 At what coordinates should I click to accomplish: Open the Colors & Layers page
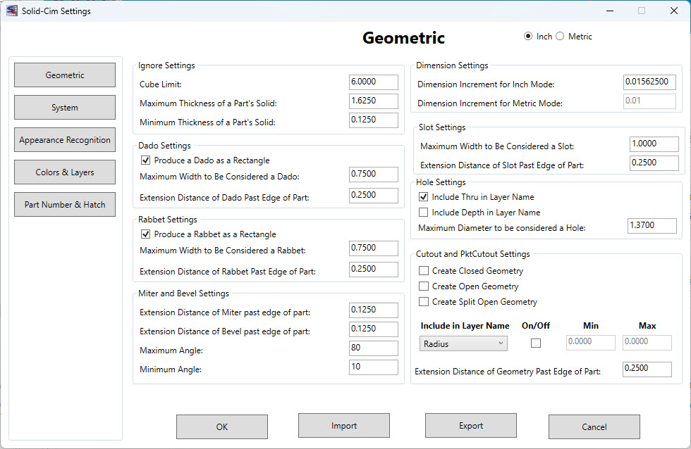[65, 172]
